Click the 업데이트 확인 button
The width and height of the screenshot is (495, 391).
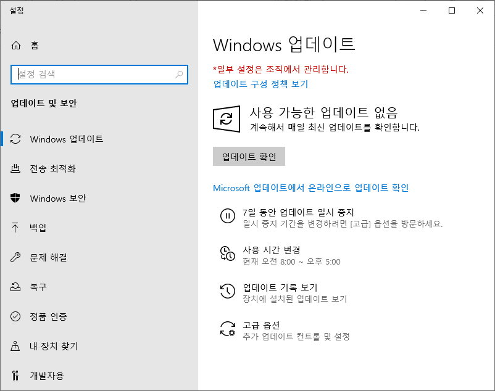[249, 157]
